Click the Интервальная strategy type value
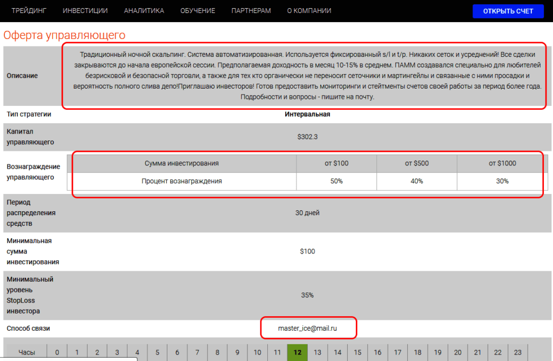This screenshot has width=553, height=361. [308, 114]
